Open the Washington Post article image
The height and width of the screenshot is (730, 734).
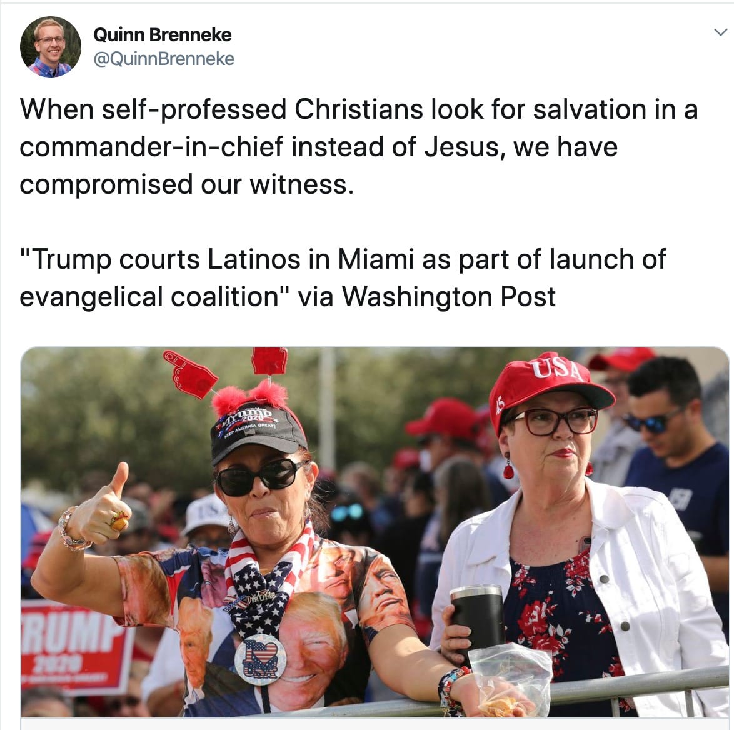(x=375, y=532)
